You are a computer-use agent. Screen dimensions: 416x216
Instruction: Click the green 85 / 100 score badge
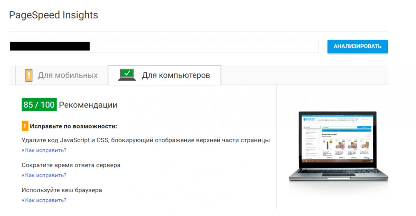coord(39,105)
